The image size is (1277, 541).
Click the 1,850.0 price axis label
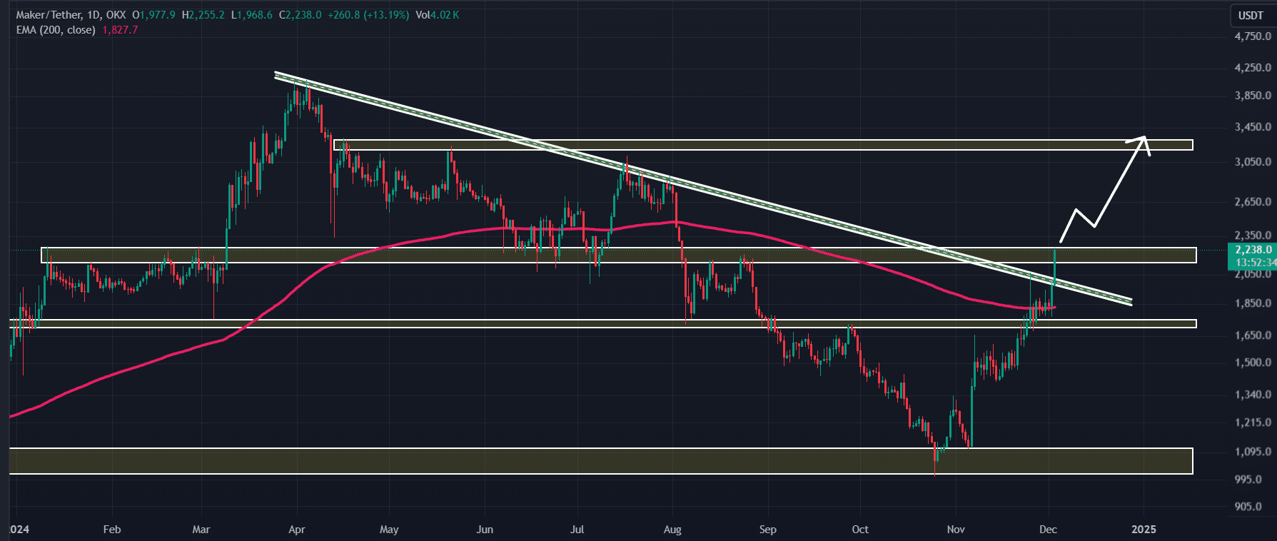pos(1253,303)
